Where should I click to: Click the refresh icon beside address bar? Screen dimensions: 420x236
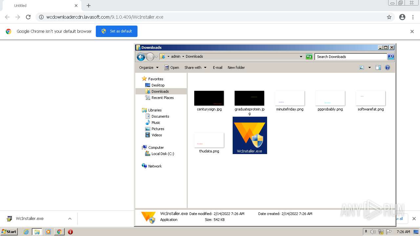pyautogui.click(x=309, y=57)
